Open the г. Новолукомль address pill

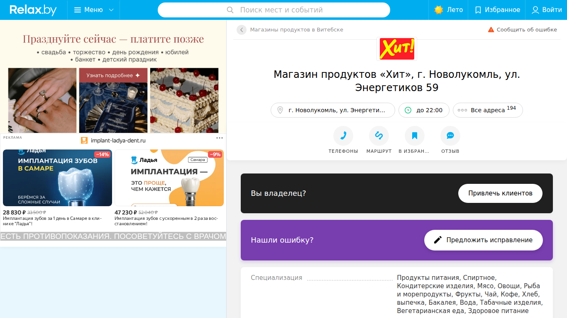click(333, 110)
